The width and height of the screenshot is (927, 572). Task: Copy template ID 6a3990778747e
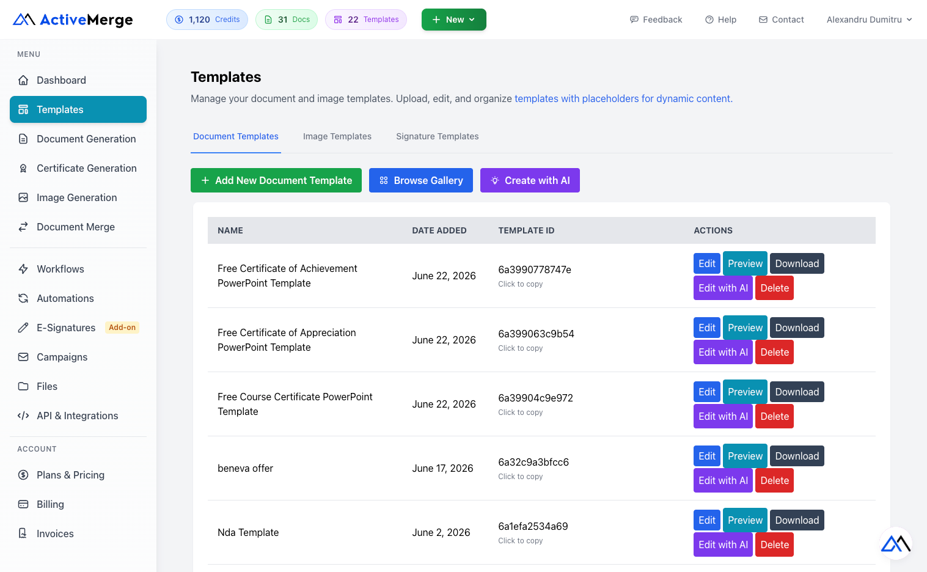click(x=535, y=269)
